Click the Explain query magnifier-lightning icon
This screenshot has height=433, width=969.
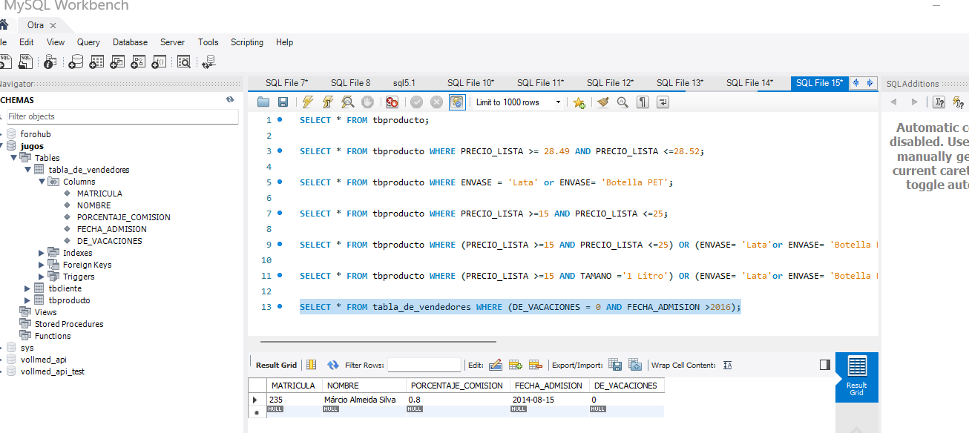347,102
